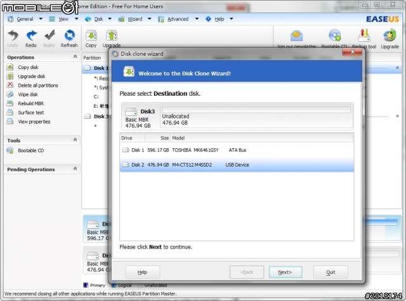Click the Size column header
Viewport: 406px width, 301px height.
[157, 138]
